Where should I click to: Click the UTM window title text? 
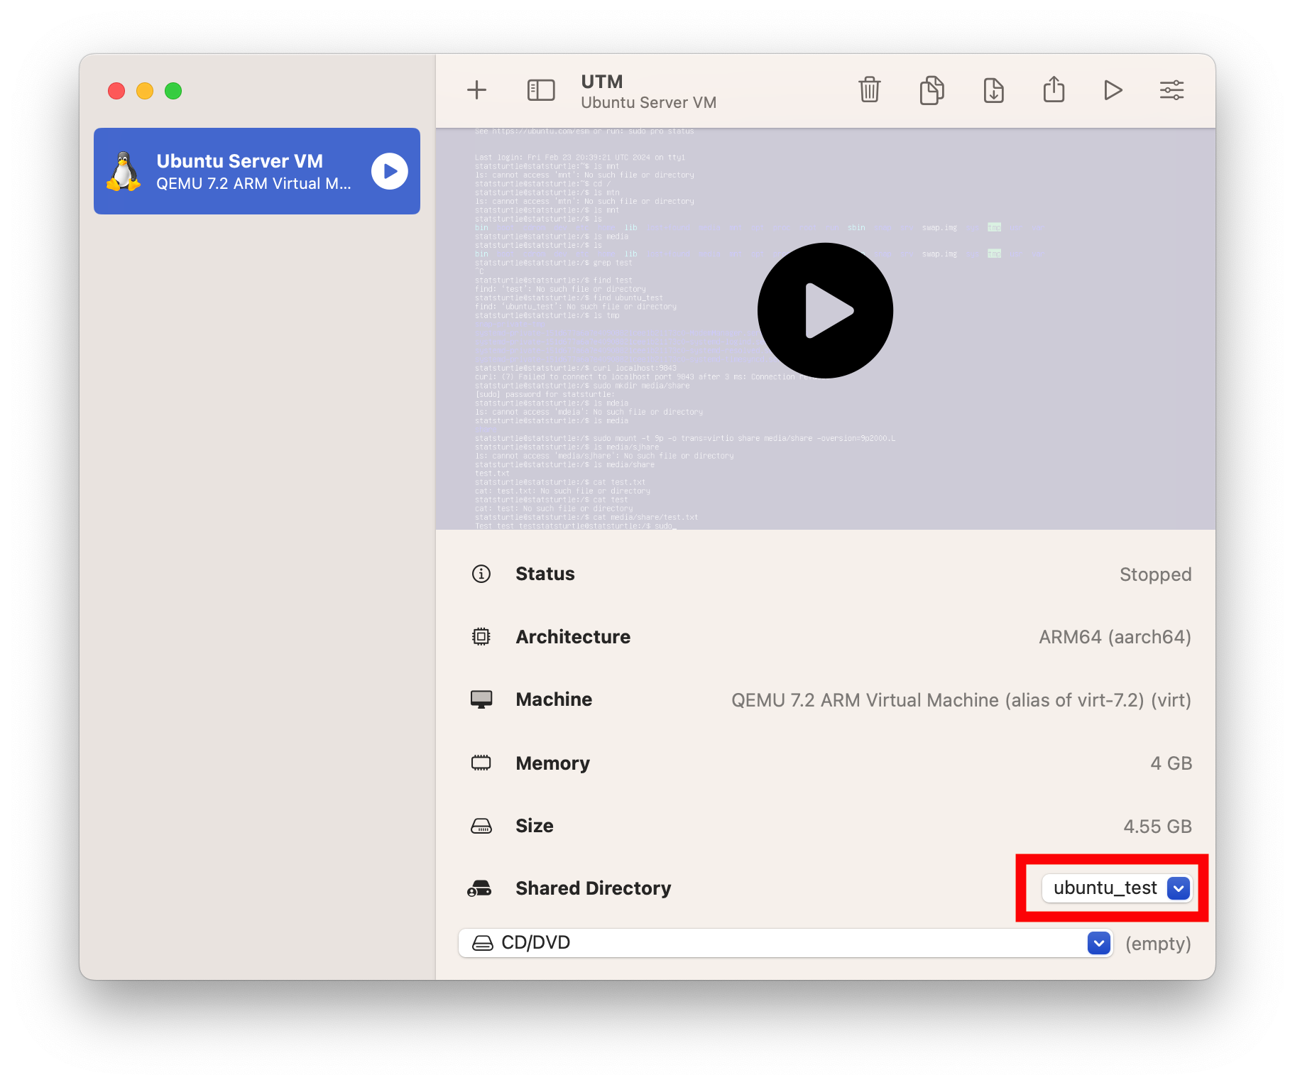coord(602,82)
